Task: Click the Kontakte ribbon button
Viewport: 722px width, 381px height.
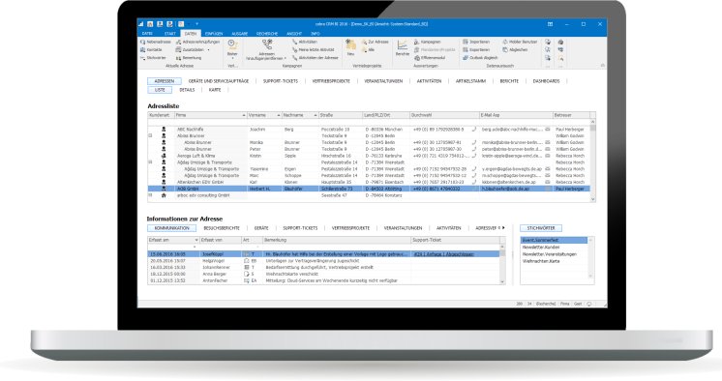Action: point(152,49)
